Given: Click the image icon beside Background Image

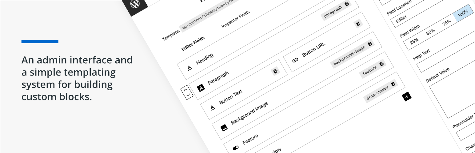Looking at the screenshot, I should [x=224, y=127].
